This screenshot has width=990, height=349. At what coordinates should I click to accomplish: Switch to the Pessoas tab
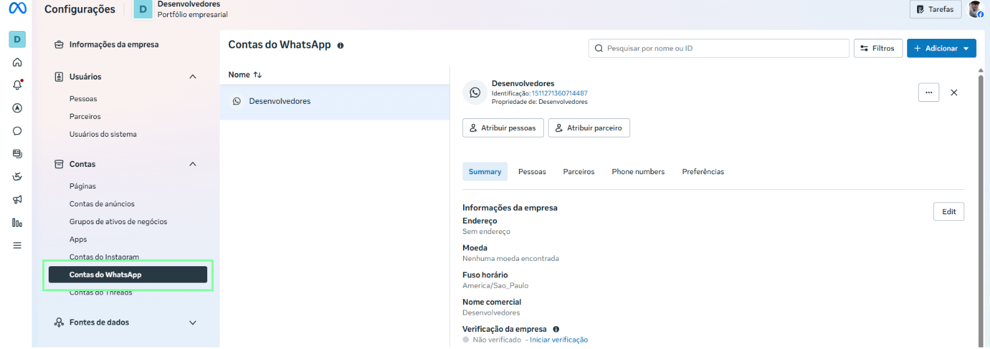pyautogui.click(x=532, y=172)
